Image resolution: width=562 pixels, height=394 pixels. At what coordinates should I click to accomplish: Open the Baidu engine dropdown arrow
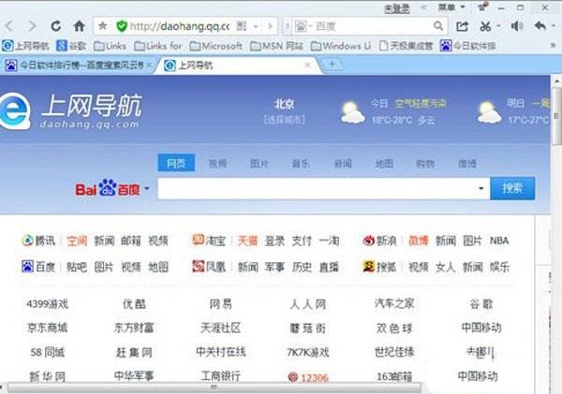point(147,188)
